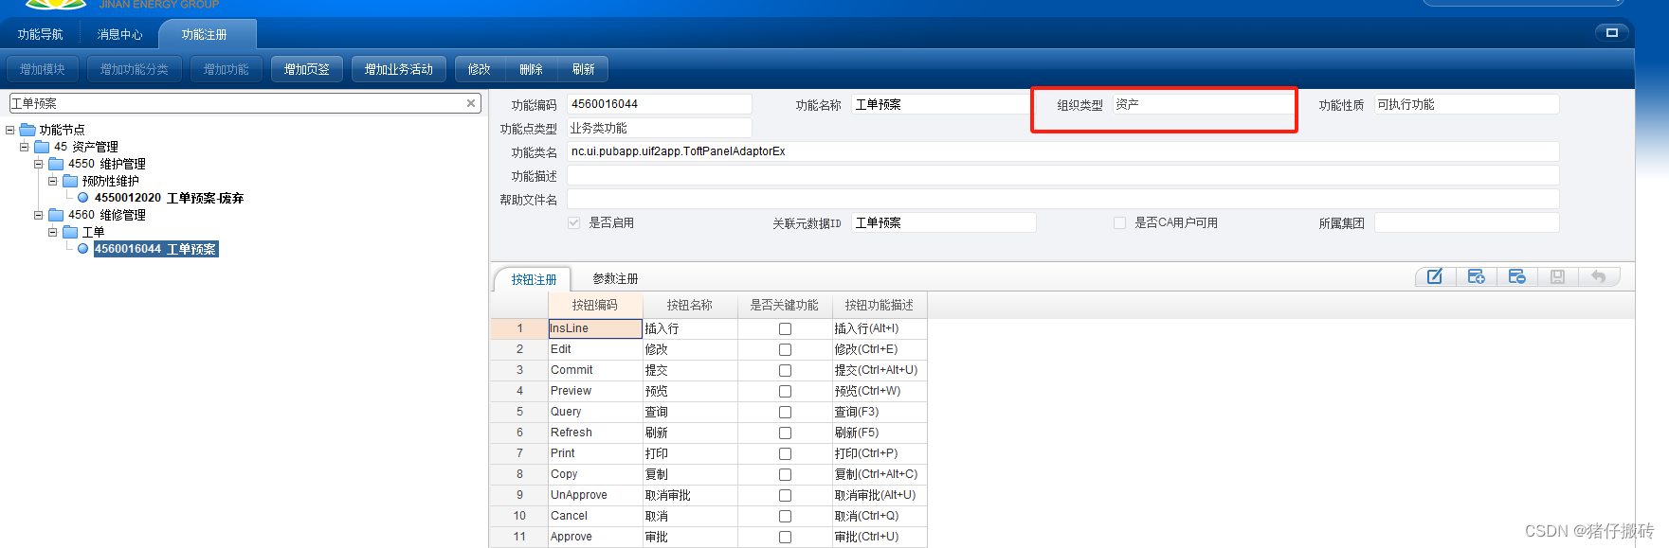Click the 功能名称 field

(942, 104)
